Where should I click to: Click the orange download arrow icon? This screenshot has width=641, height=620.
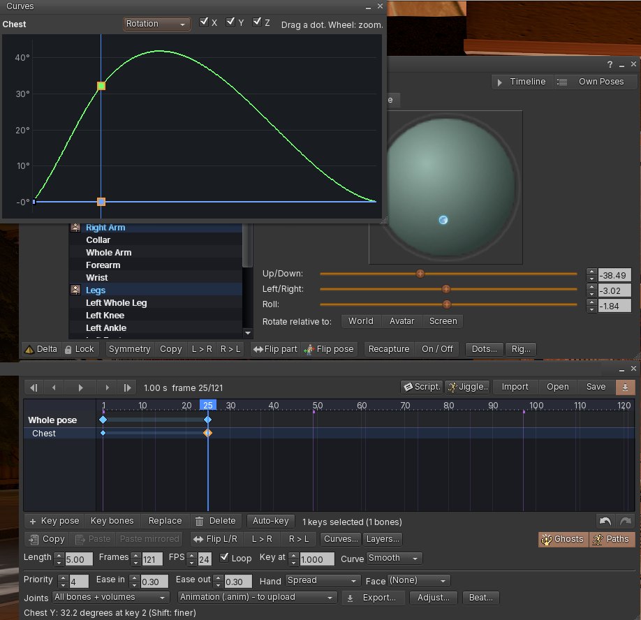(x=625, y=387)
